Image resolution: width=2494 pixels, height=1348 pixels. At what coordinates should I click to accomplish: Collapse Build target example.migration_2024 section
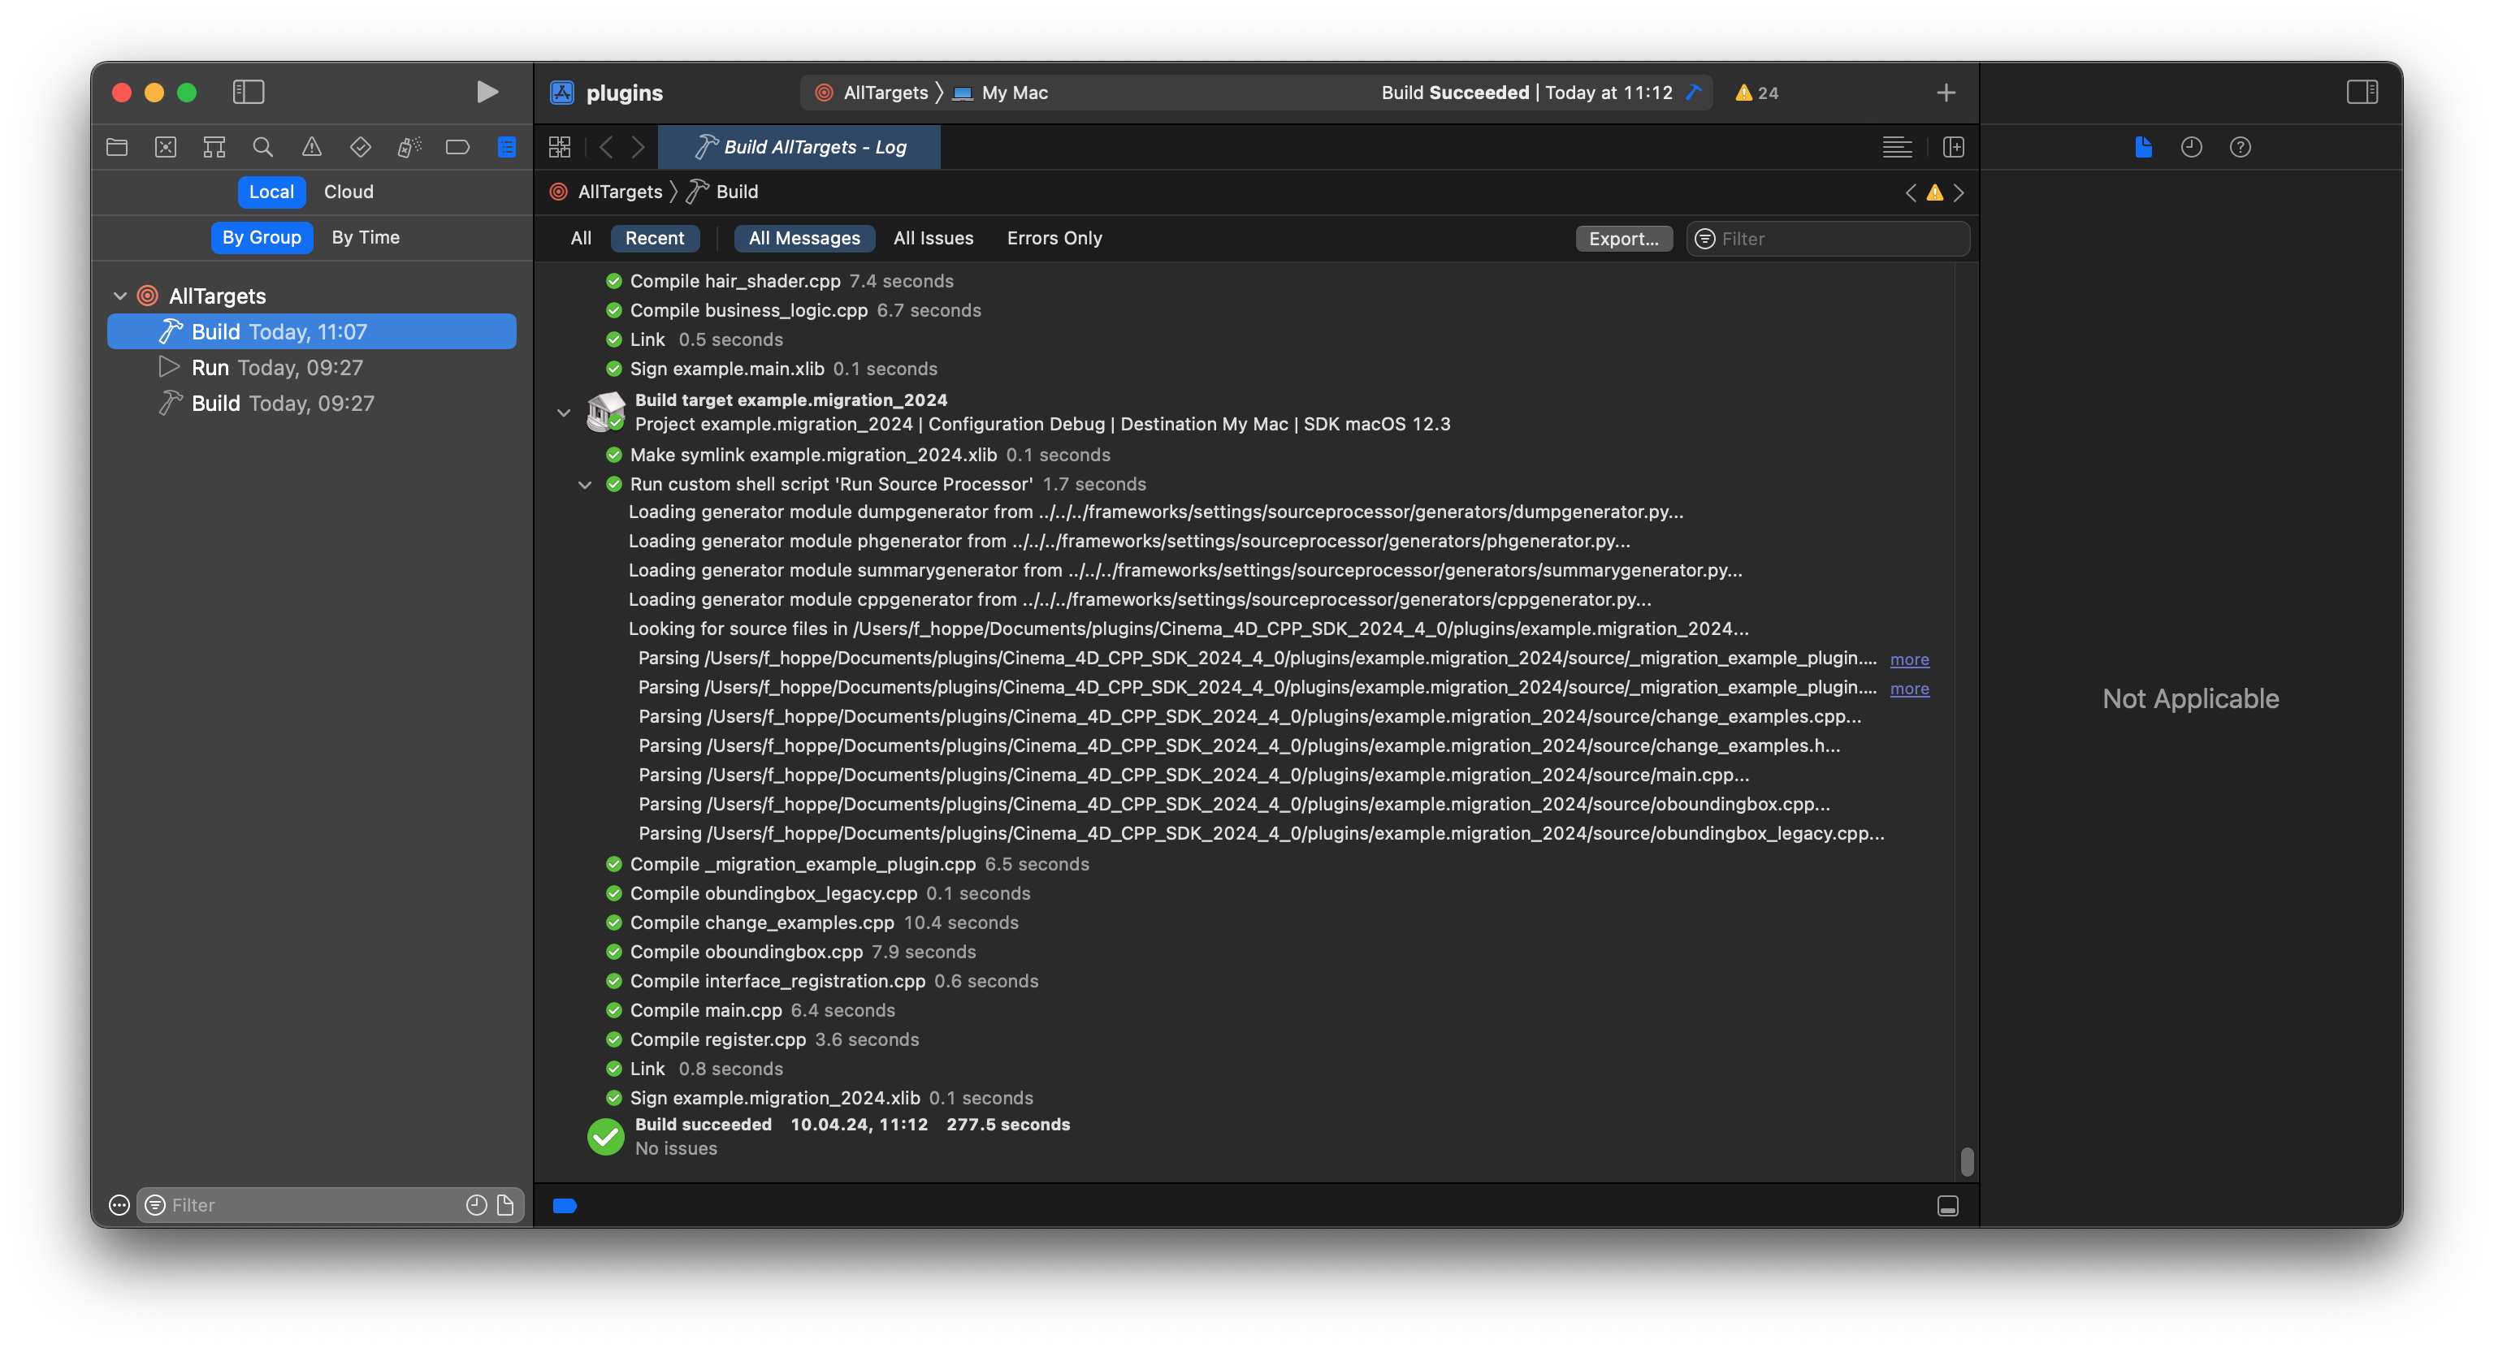564,413
